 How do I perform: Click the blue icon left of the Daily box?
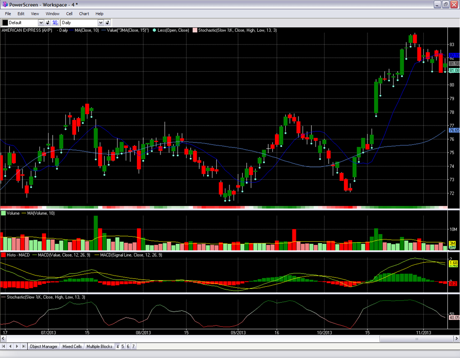click(x=55, y=23)
